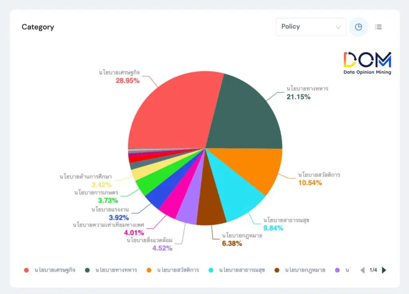Click the Category panel title

click(38, 27)
